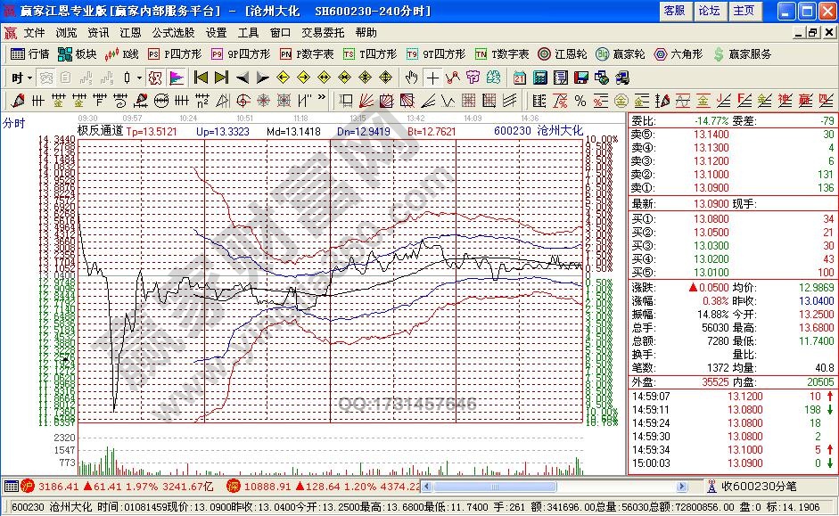
Task: Click the 客服 customer service button
Action: (675, 11)
